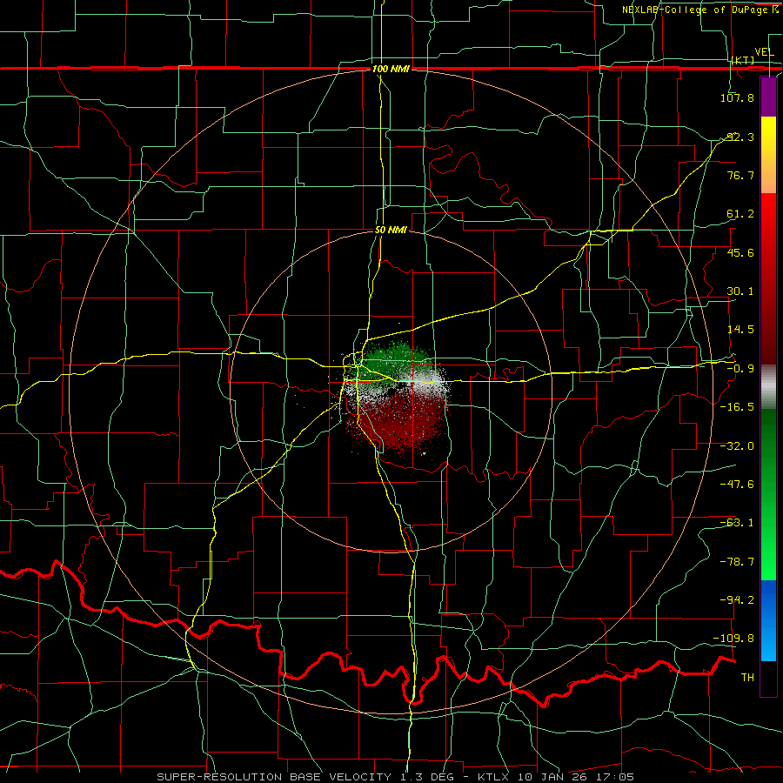Screen dimensions: 783x783
Task: Click the 30.1 legend value
Action: pyautogui.click(x=740, y=291)
